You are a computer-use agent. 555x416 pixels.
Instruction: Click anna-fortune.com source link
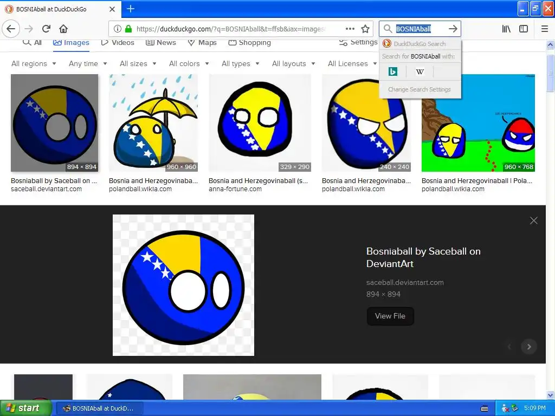(x=235, y=189)
